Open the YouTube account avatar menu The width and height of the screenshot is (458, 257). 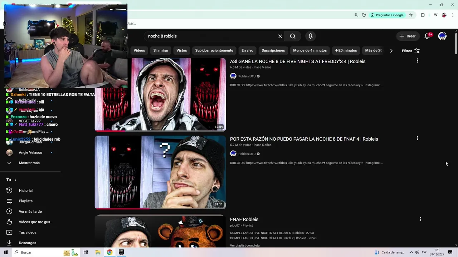[x=442, y=36]
